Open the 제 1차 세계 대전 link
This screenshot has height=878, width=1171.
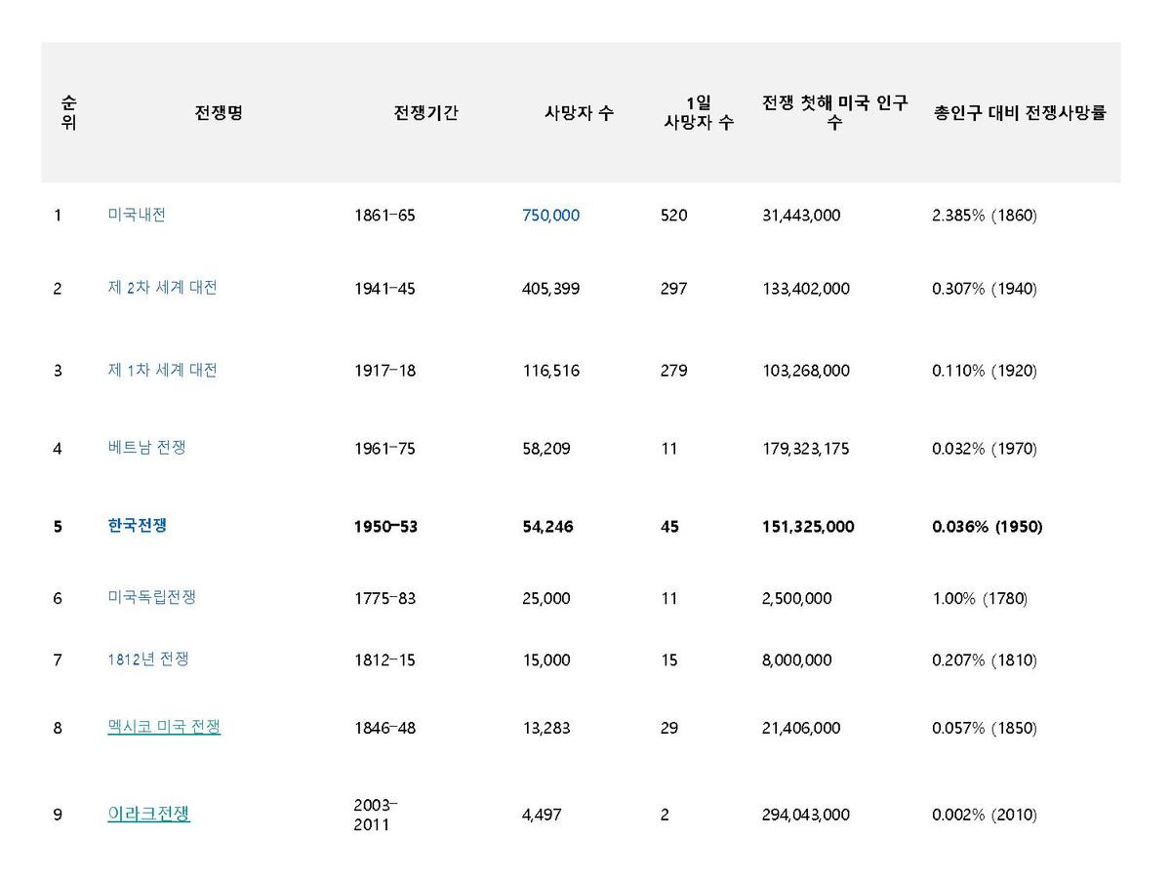162,370
